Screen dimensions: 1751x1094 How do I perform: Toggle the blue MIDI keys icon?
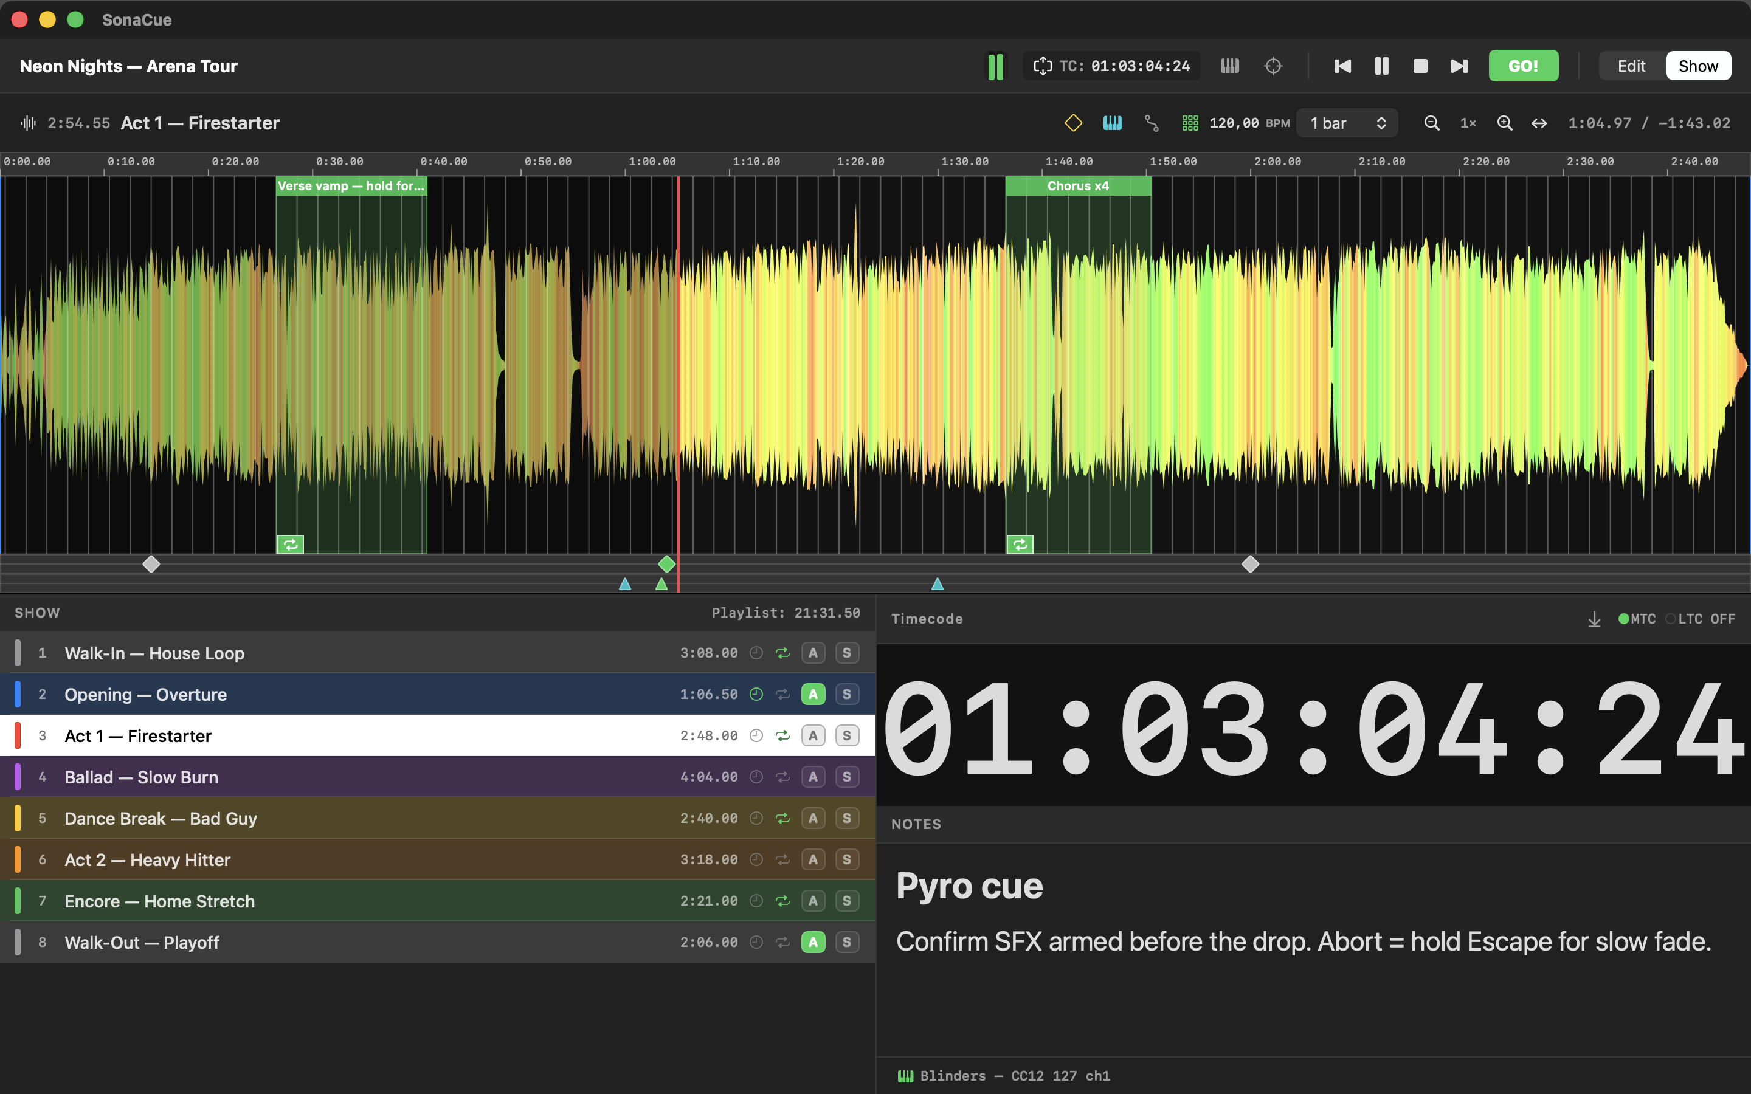point(1112,123)
